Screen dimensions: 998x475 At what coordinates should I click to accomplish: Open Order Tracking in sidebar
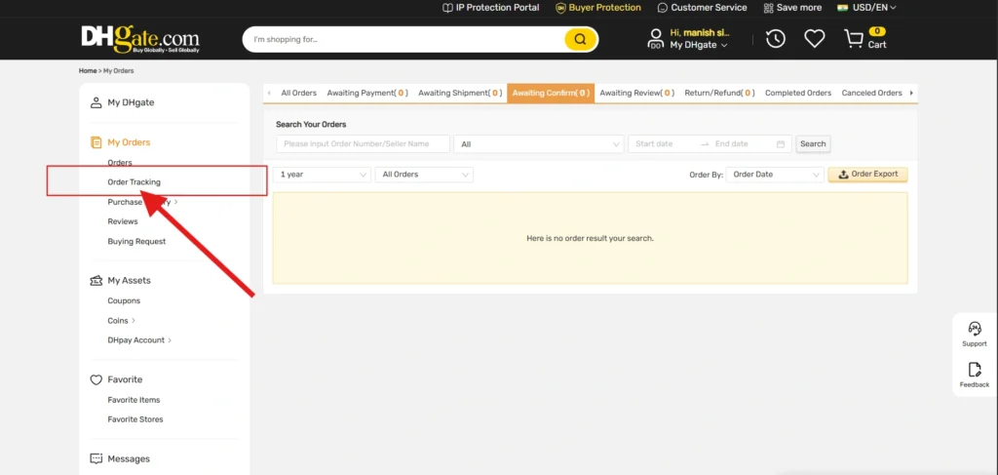pos(134,182)
